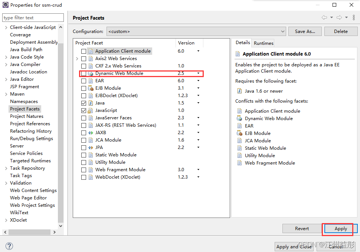Click the Static Web Module facet icon
Image resolution: width=360 pixels, height=252 pixels.
pyautogui.click(x=91, y=155)
